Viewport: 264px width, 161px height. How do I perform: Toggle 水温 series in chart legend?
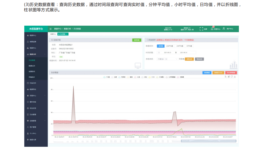[x=137, y=77]
